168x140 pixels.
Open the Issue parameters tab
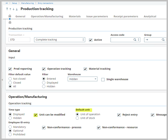tap(97, 16)
